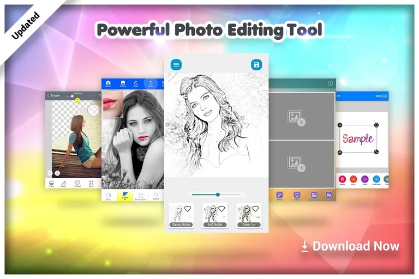This screenshot has height=279, width=419.
Task: Switch to Color mode tab
Action: tap(125, 196)
